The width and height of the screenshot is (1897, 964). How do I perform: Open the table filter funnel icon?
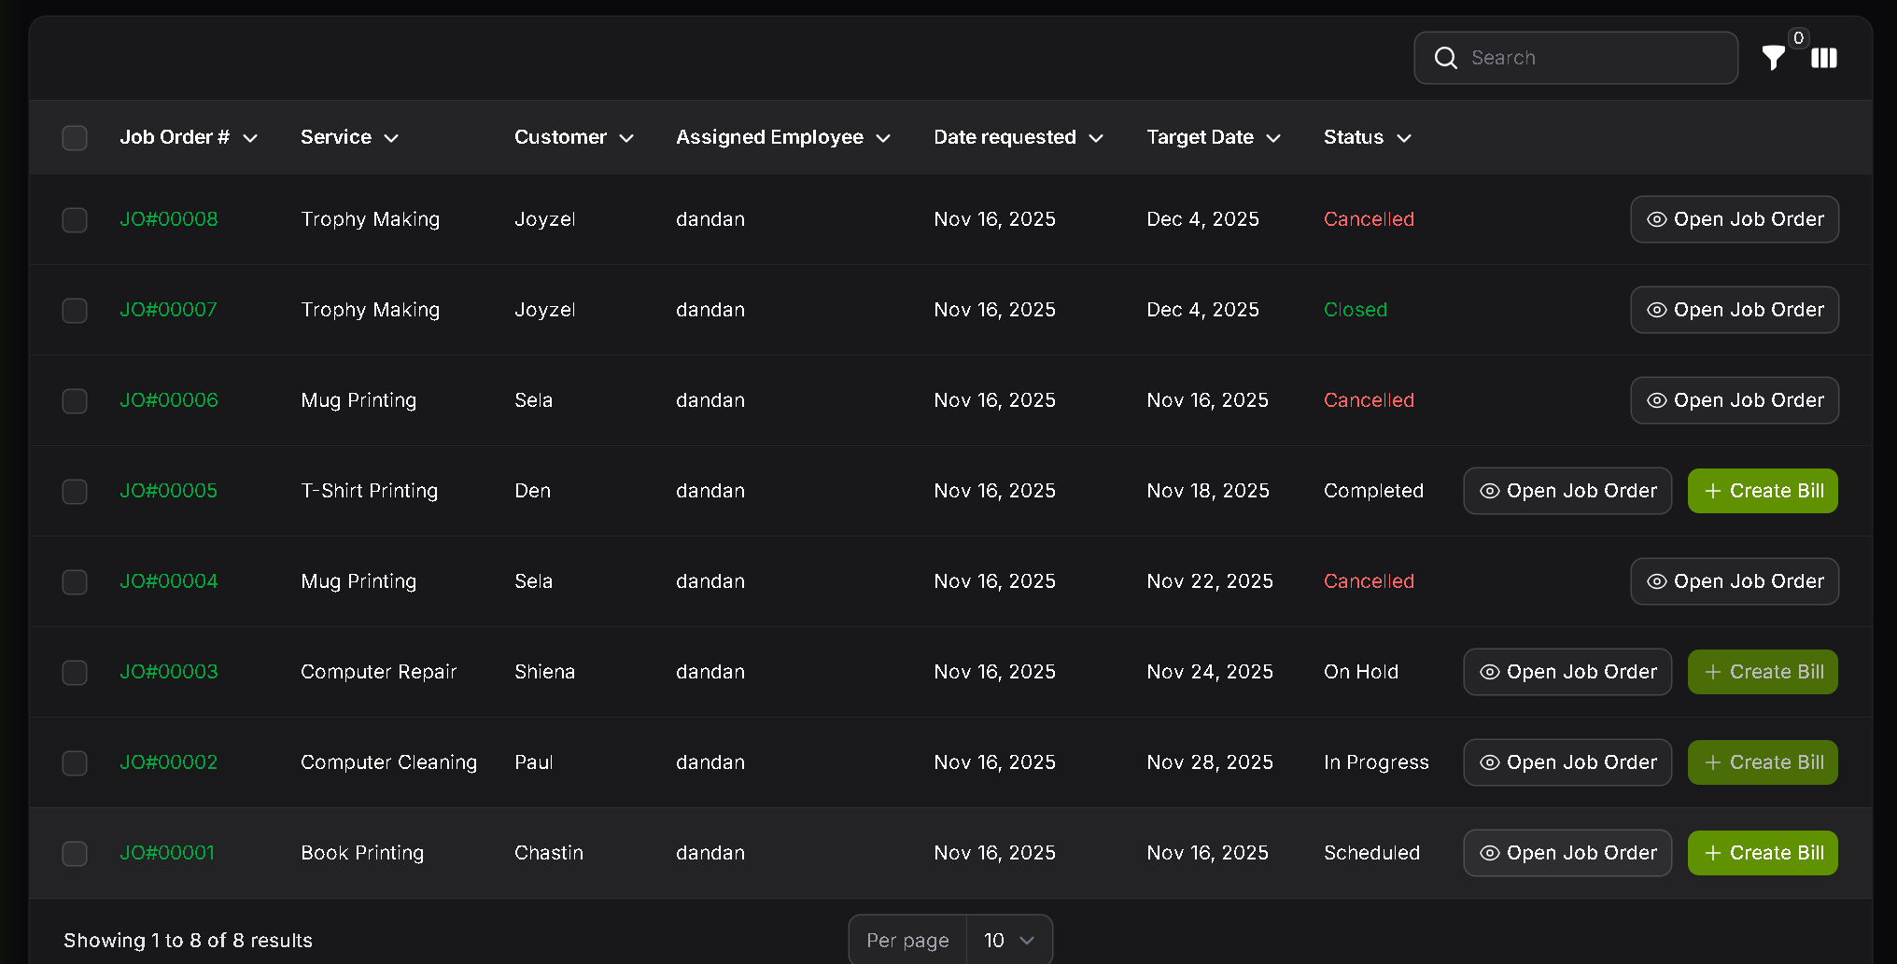[1773, 58]
